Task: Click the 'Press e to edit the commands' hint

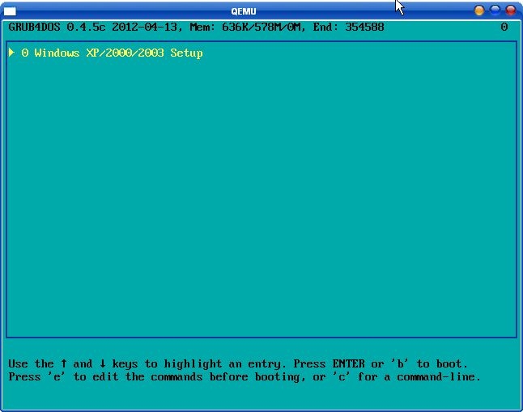Action: [x=106, y=377]
